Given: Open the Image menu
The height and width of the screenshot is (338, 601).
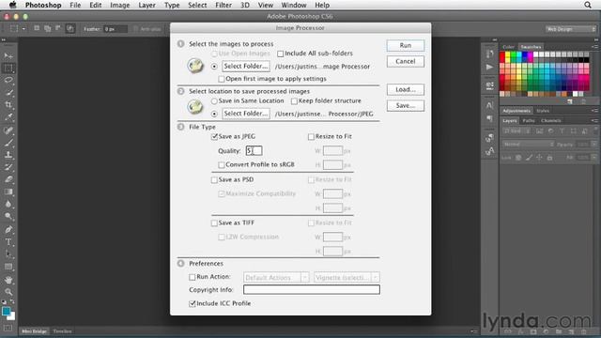Looking at the screenshot, I should click(120, 5).
